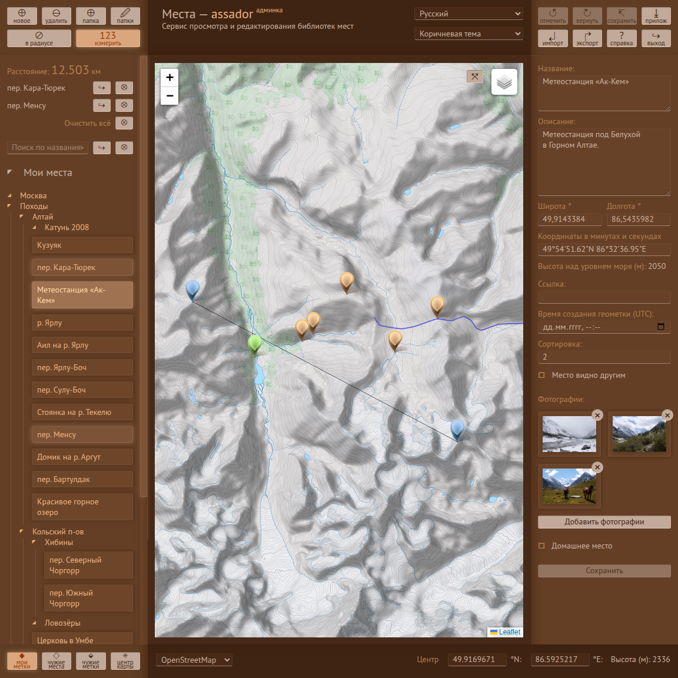Click the 'новое' new place button

click(22, 16)
